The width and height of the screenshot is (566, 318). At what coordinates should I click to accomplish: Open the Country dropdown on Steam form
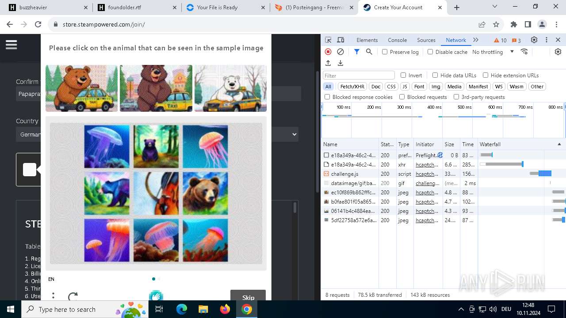[x=157, y=134]
